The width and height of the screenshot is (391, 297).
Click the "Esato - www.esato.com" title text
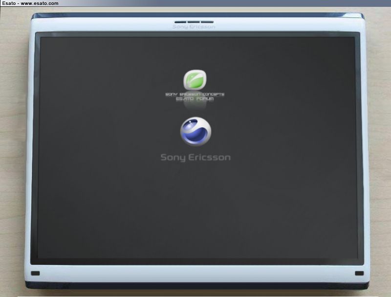(30, 3)
